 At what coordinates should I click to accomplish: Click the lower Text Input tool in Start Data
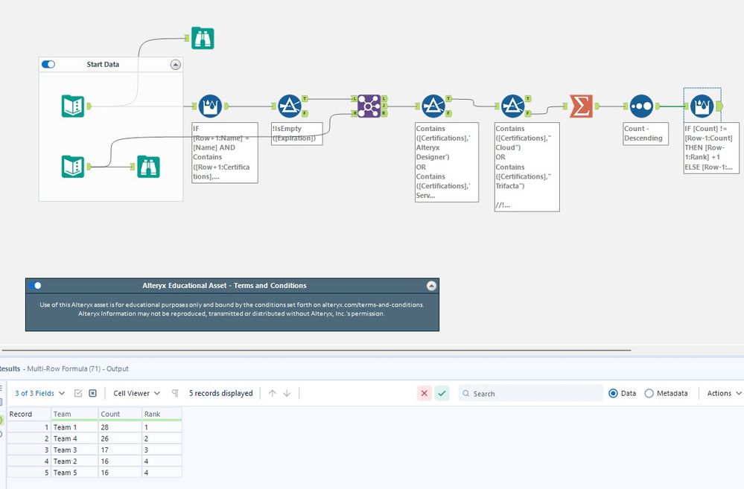tap(72, 167)
